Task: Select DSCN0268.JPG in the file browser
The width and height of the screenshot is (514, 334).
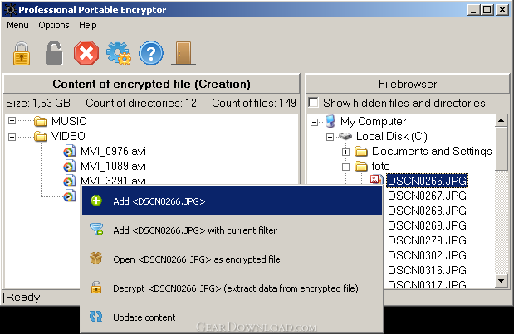Action: [x=427, y=211]
